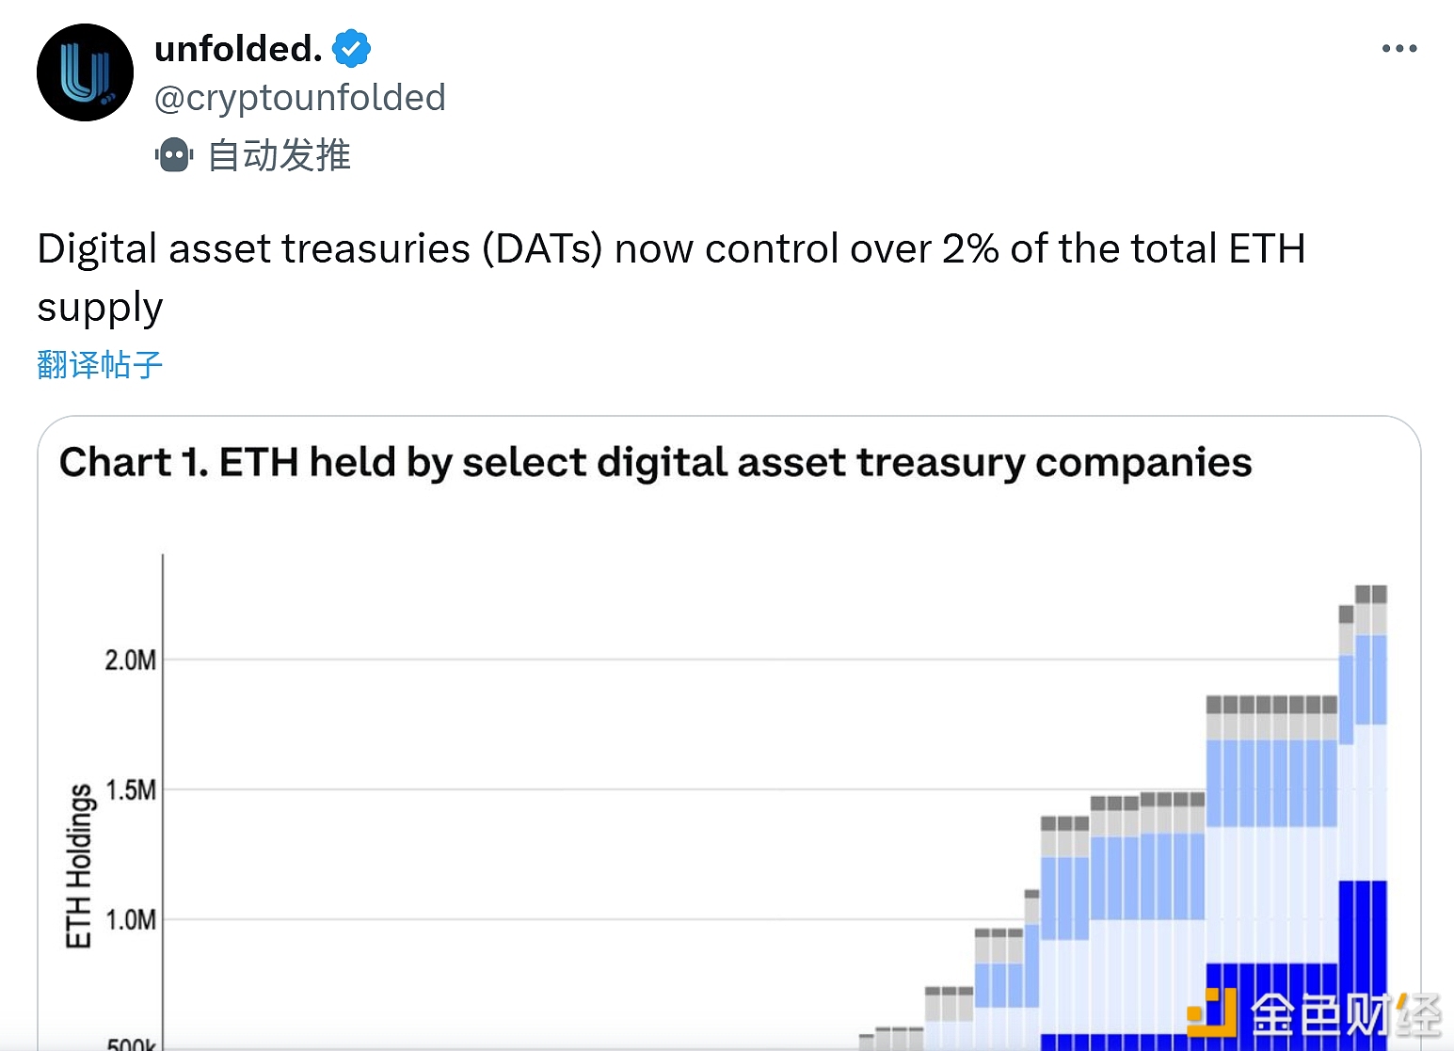Open the three-dot more options menu

tap(1398, 49)
